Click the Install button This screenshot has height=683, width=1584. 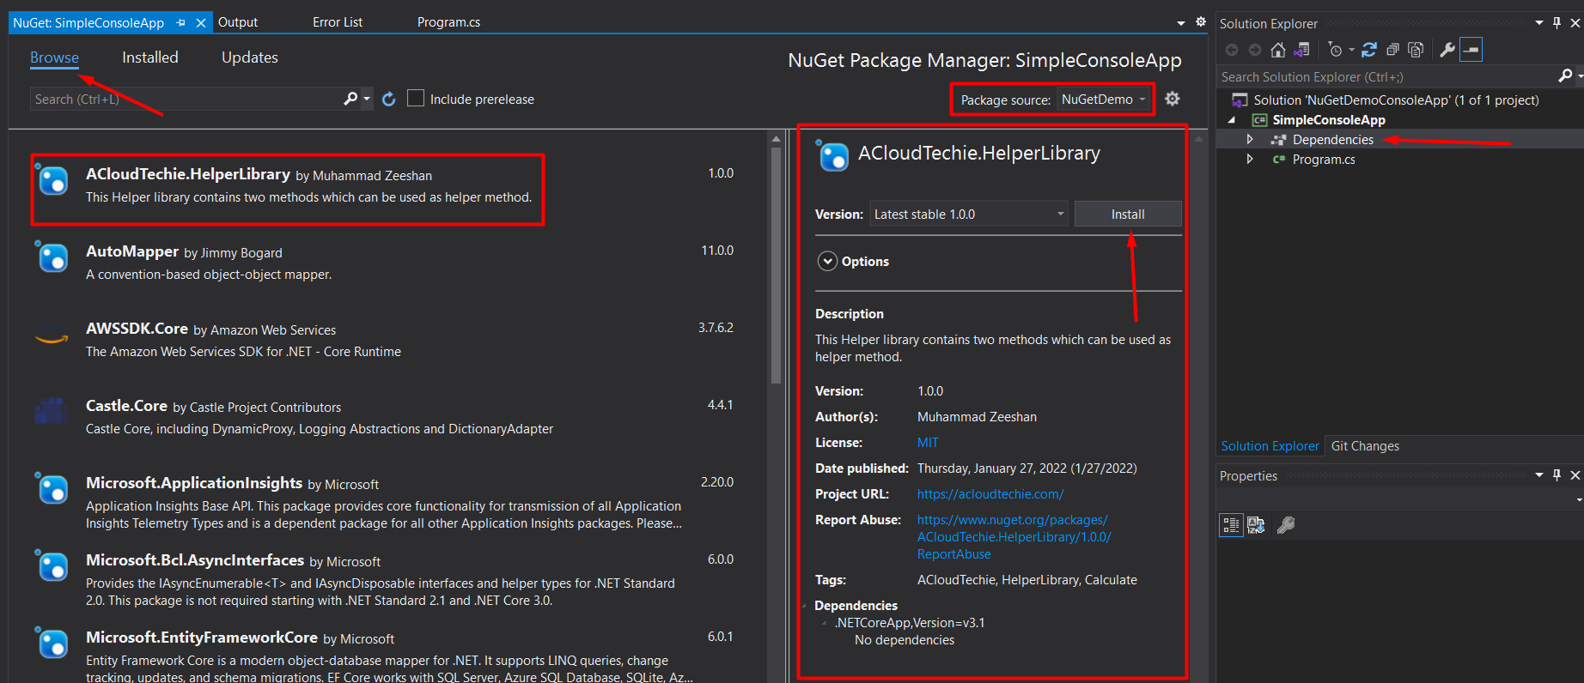point(1128,214)
